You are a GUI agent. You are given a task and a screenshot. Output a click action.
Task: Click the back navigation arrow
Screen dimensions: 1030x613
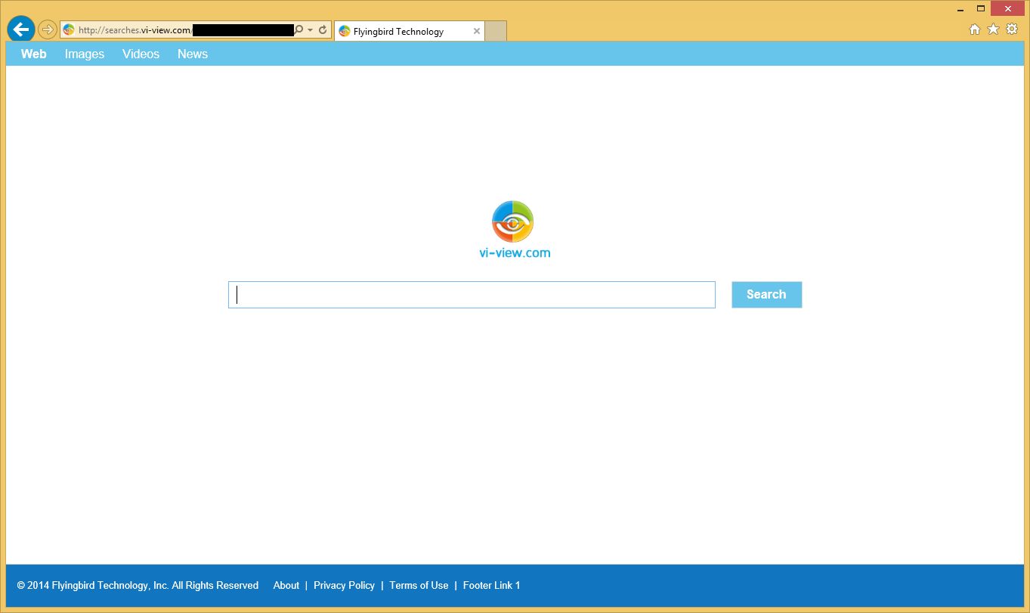pos(20,29)
